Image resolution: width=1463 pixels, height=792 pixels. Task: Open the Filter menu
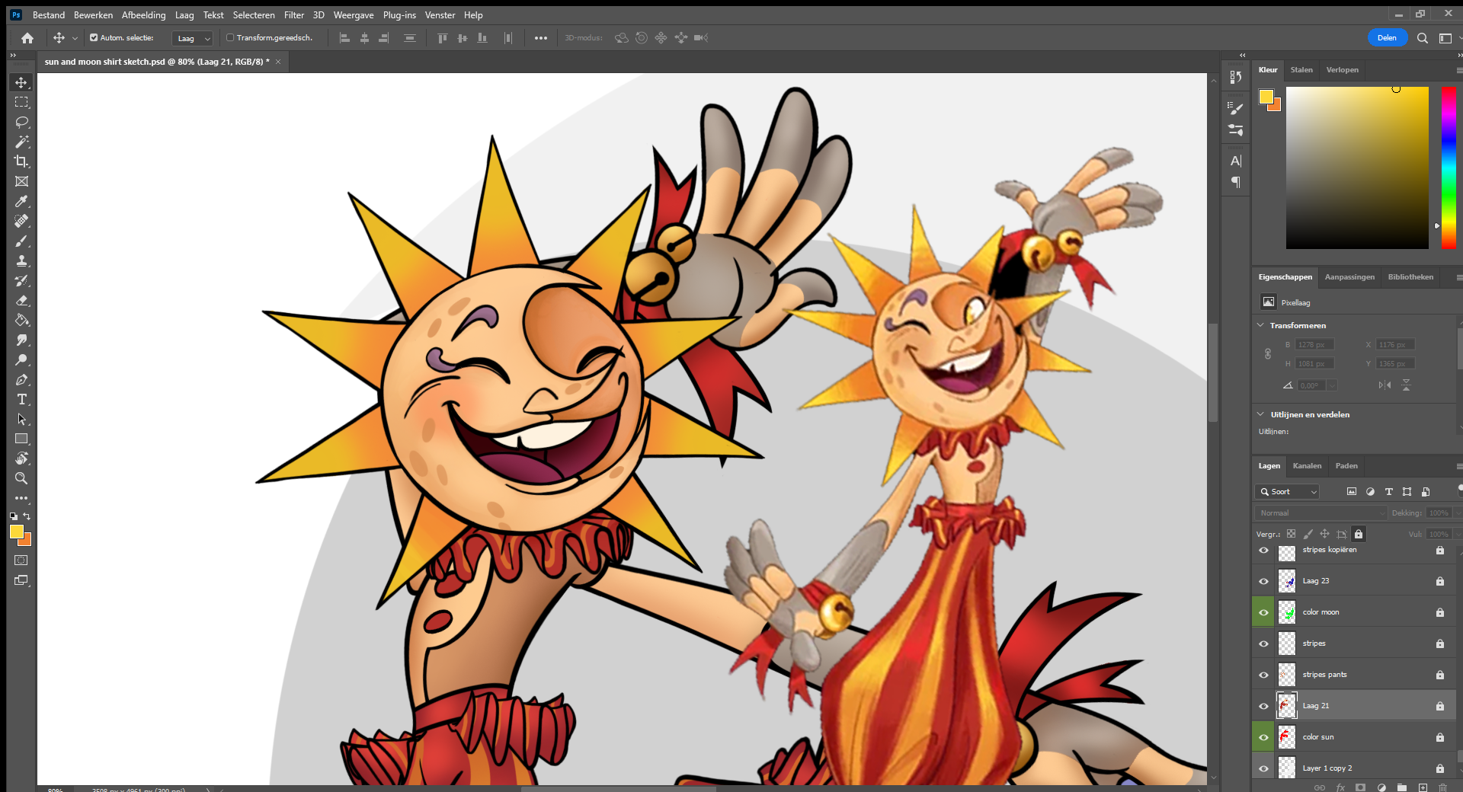pos(294,15)
